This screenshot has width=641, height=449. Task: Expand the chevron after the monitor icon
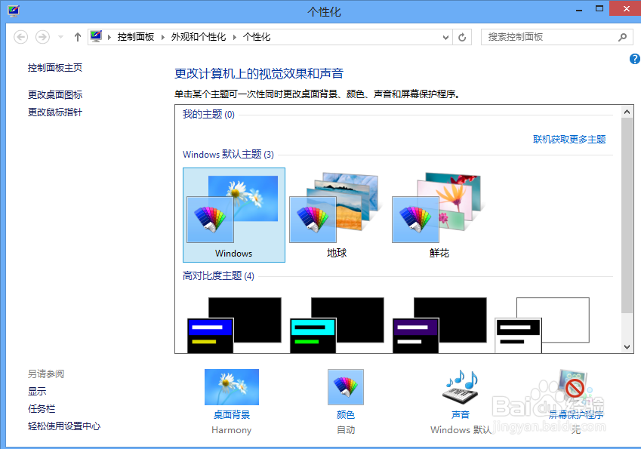pyautogui.click(x=109, y=37)
